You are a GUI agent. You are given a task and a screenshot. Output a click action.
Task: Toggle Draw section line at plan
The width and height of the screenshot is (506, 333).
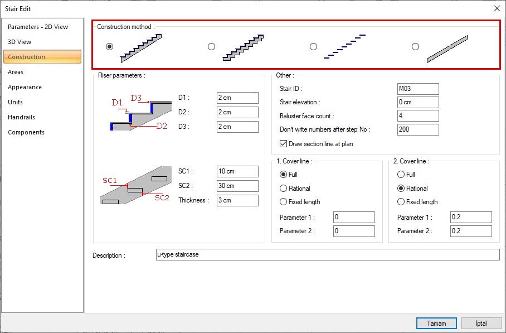284,143
